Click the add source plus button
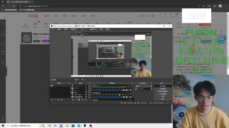Image resolution: width=229 pixels, height=128 pixels. [73, 100]
